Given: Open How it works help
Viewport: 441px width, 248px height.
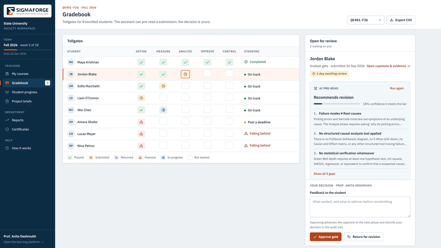Looking at the screenshot, I should pyautogui.click(x=28, y=148).
